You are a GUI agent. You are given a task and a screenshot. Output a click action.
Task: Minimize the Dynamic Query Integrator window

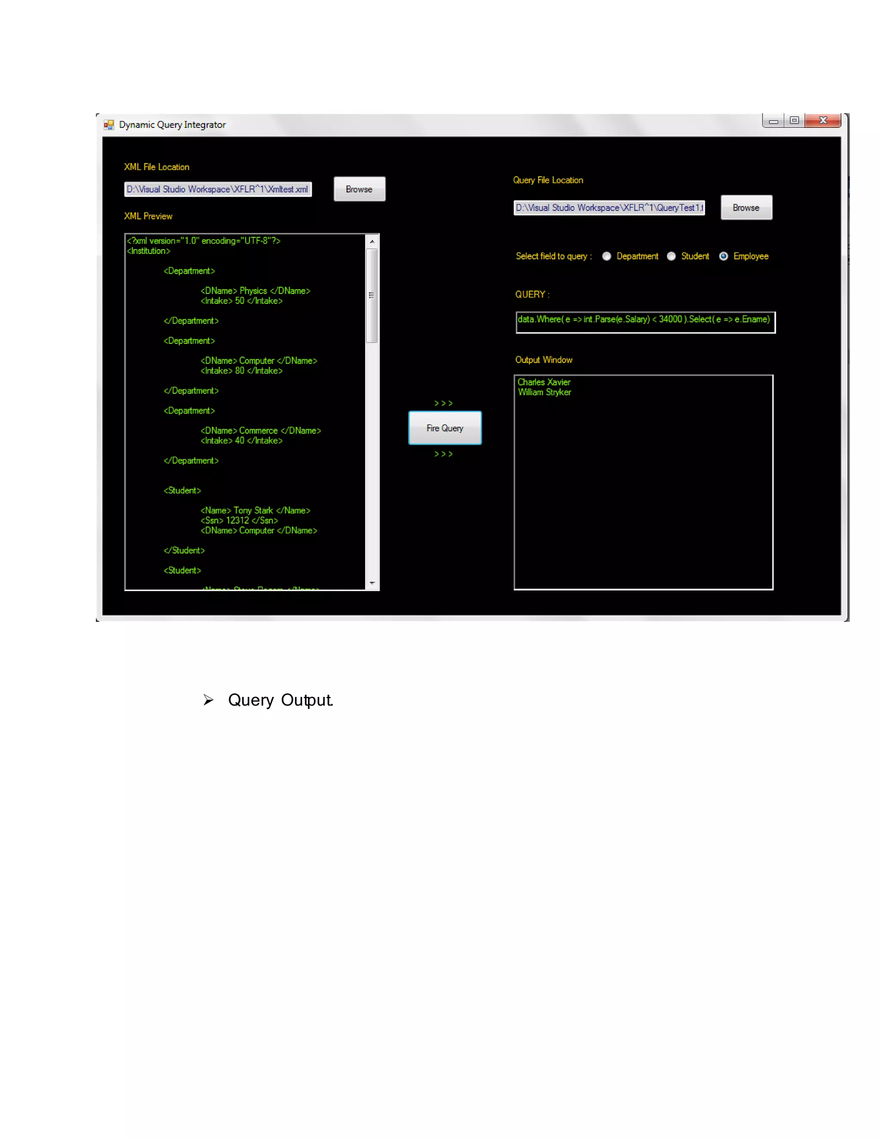[x=773, y=120]
